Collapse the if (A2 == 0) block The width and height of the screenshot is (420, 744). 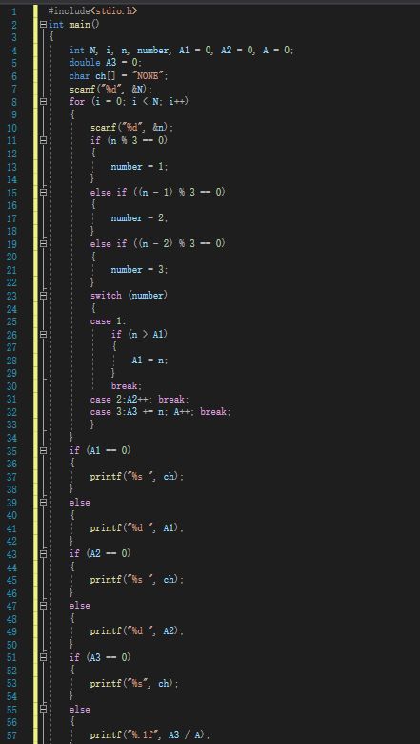click(x=44, y=554)
